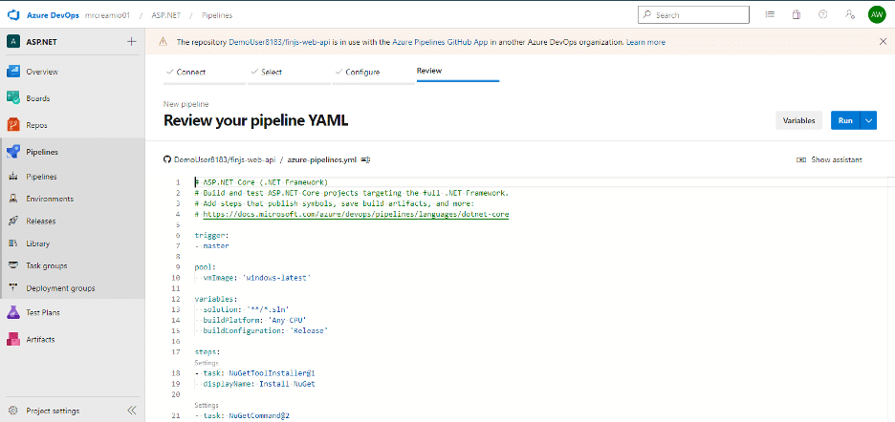
Task: Click the 'vmImage: windows-latest' line
Action: click(256, 278)
